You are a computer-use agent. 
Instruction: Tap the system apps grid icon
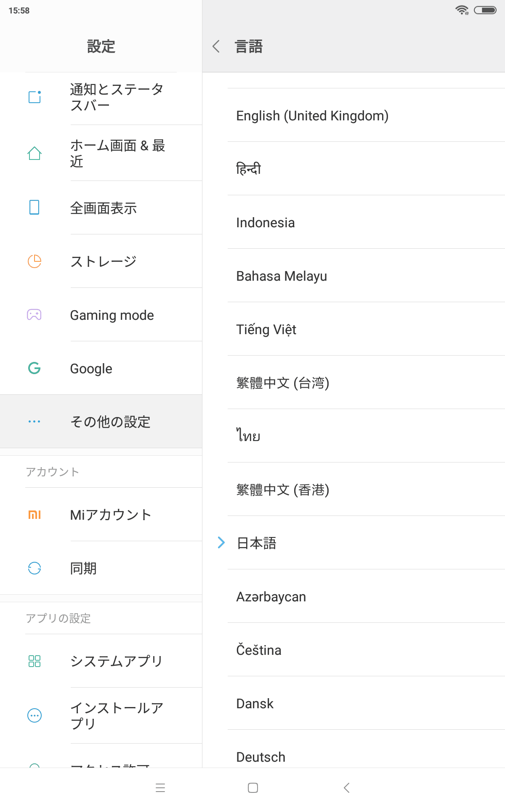(35, 661)
